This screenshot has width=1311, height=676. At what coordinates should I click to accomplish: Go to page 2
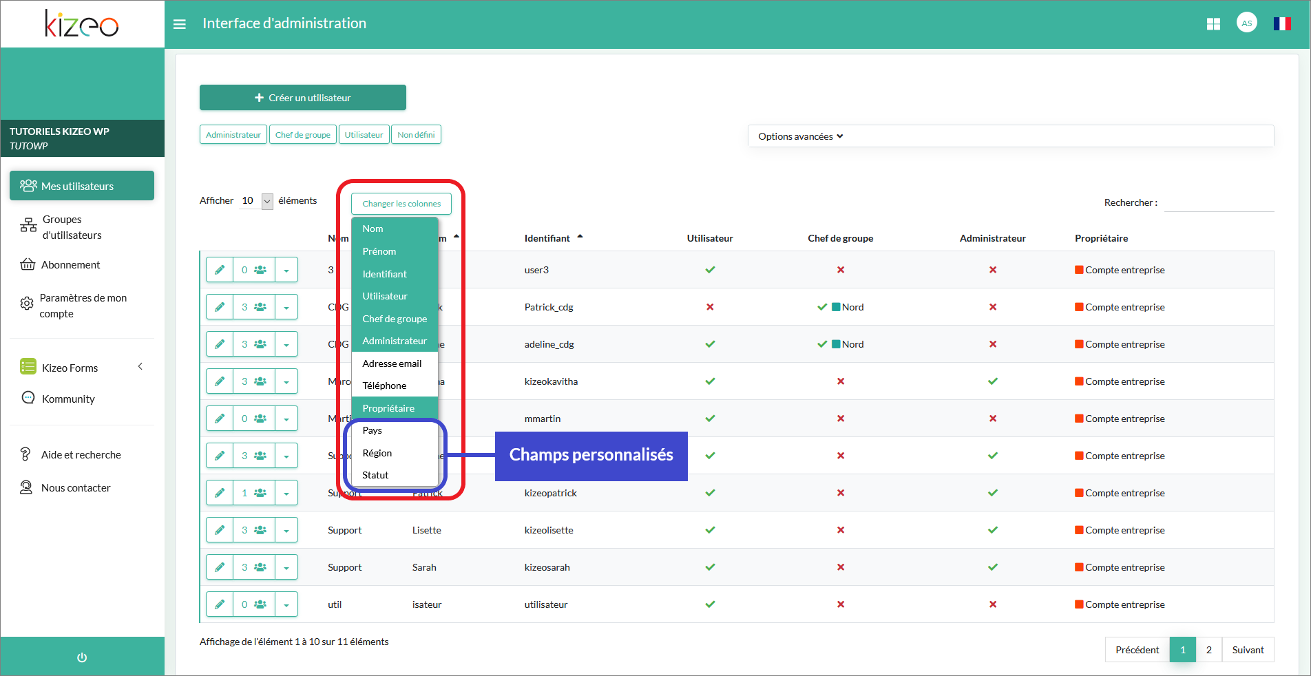[x=1209, y=650]
